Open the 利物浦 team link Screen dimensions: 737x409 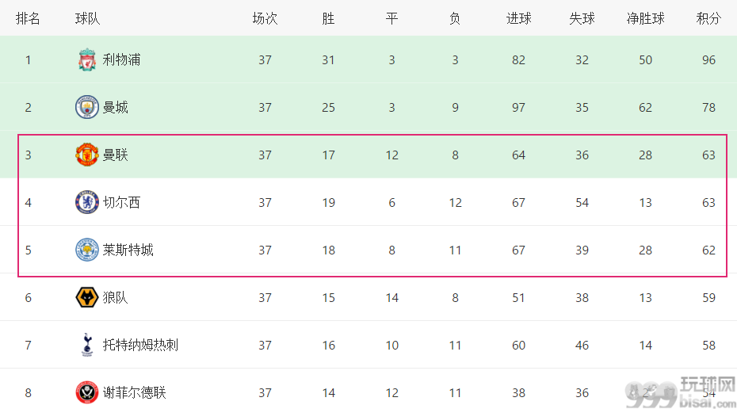click(x=122, y=59)
